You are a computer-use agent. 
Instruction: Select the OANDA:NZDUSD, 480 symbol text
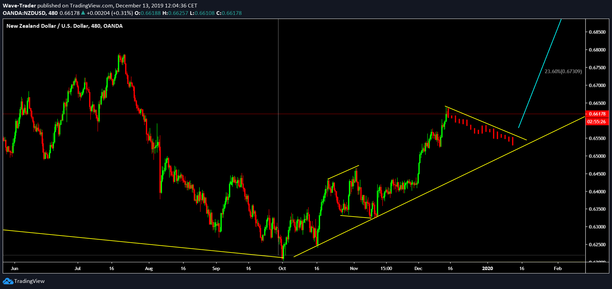(x=30, y=13)
